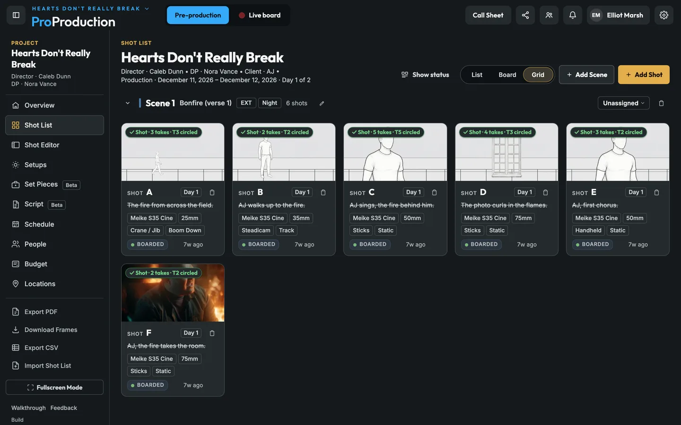Open Unassigned dropdown
Screen dimensions: 681x425
[x=623, y=103]
